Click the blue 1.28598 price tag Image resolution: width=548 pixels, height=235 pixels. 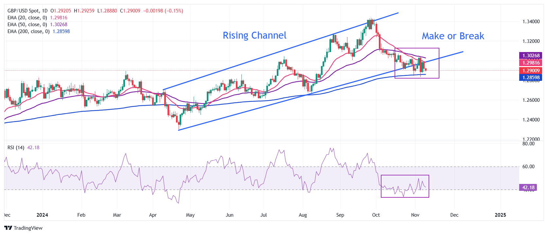530,78
